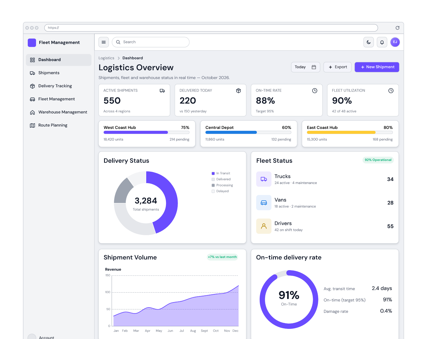Open notifications bell icon
This screenshot has width=427, height=339.
pos(382,42)
